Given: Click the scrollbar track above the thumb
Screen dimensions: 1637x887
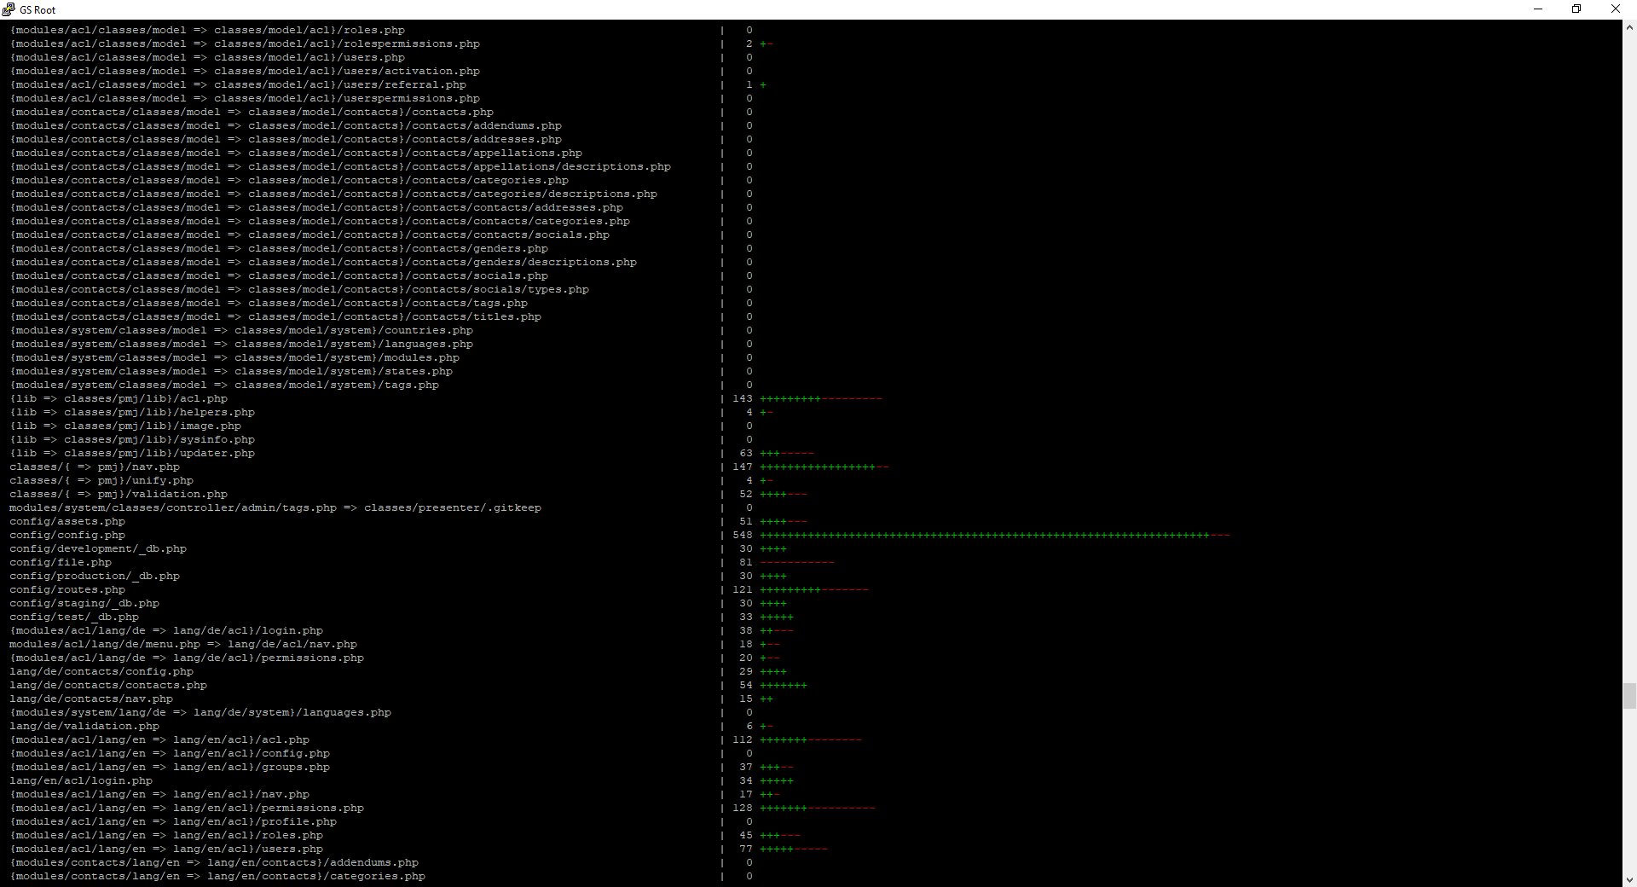Looking at the screenshot, I should click(x=1629, y=341).
